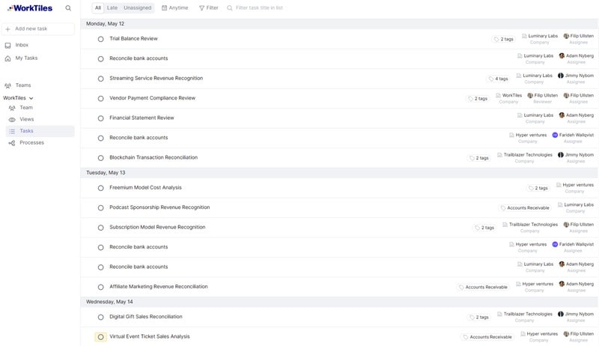Mark Trial Balance Review task complete
This screenshot has width=599, height=346.
tap(100, 39)
